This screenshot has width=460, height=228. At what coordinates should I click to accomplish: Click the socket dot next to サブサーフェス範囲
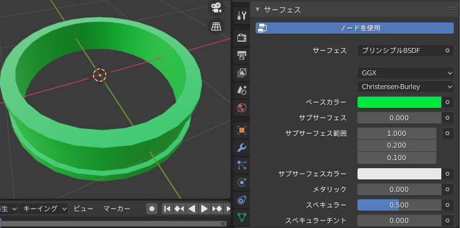[447, 133]
